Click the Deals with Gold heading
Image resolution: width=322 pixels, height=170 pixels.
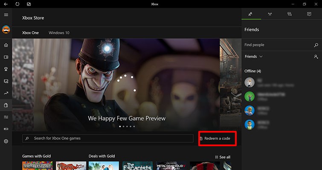102,156
